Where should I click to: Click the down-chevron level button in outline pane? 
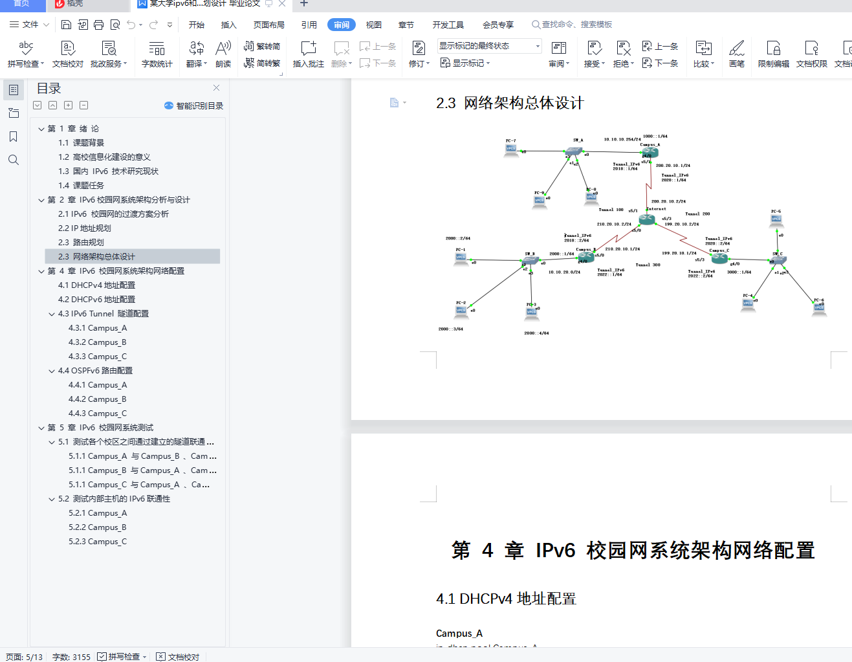pos(37,105)
